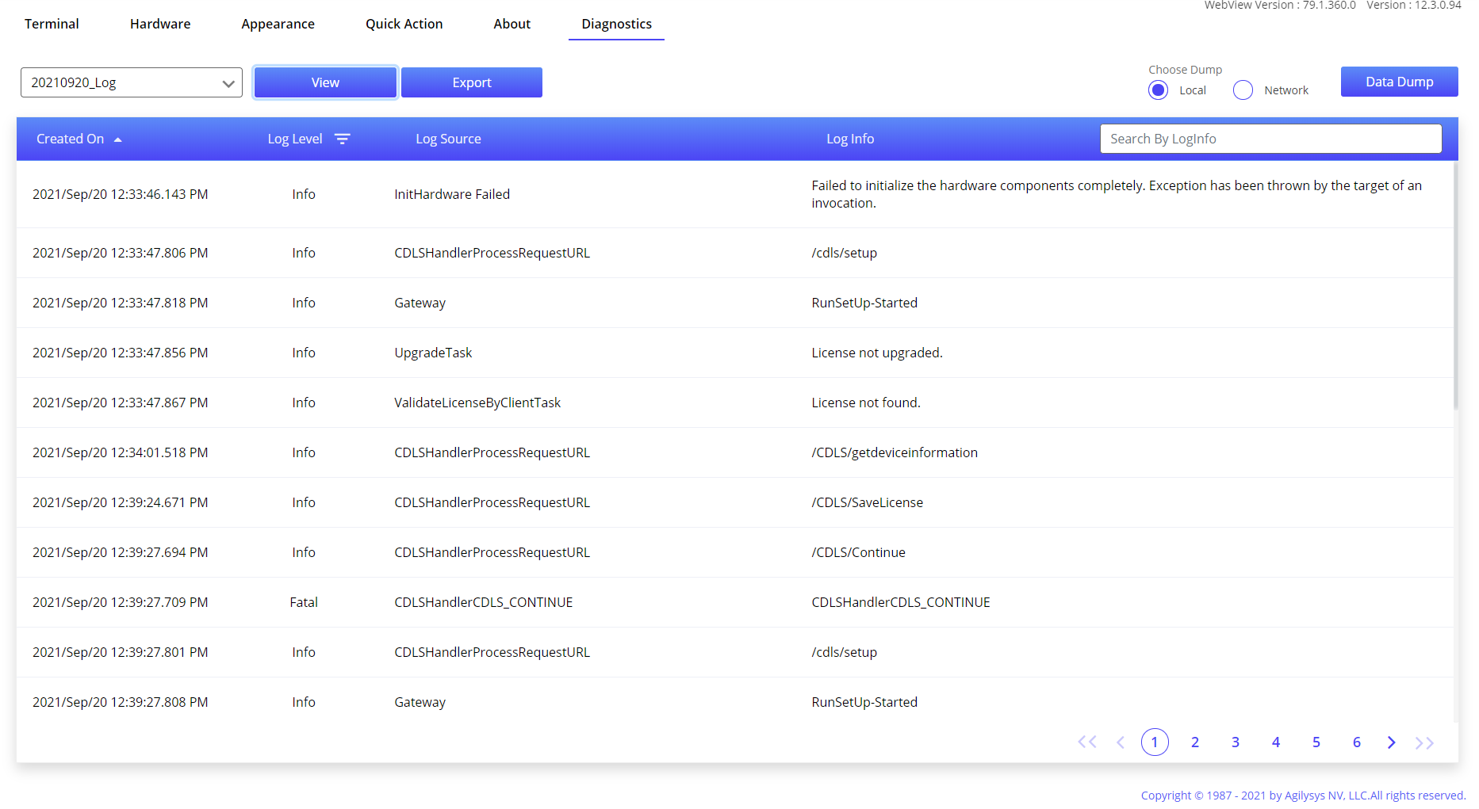
Task: Go to page 6 of the logs
Action: click(1357, 742)
